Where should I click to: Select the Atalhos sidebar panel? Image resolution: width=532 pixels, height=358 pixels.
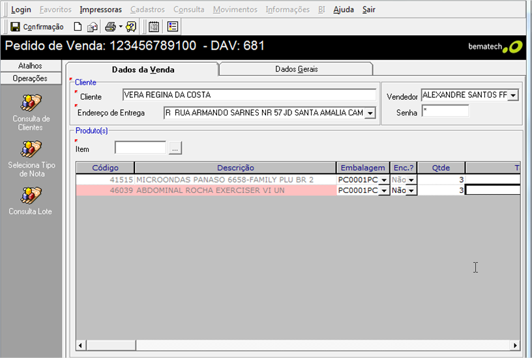pos(31,66)
